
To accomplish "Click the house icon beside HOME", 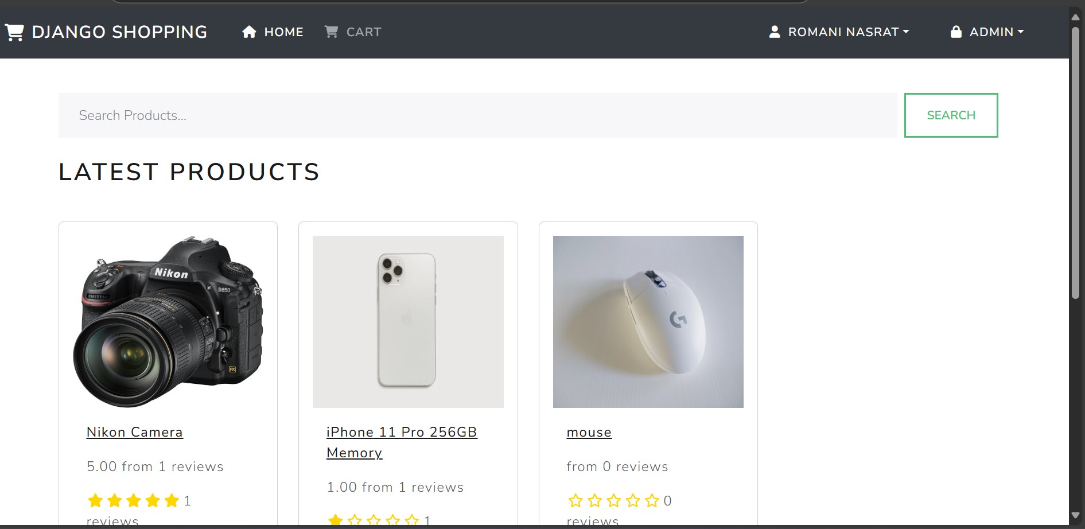I will point(250,32).
